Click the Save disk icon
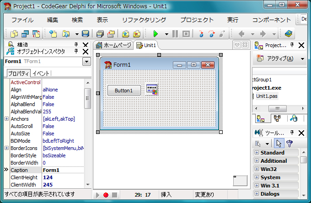Screen dimensions: 311x203 coord(86,34)
